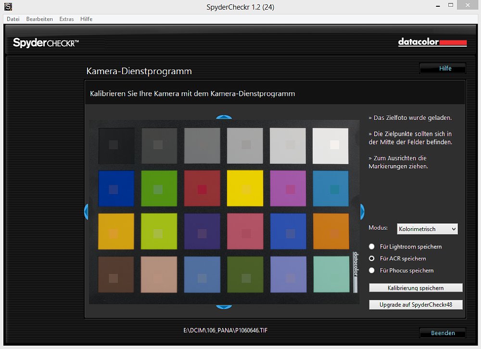Click target marker on the white patch
This screenshot has width=481, height=349.
(x=334, y=144)
